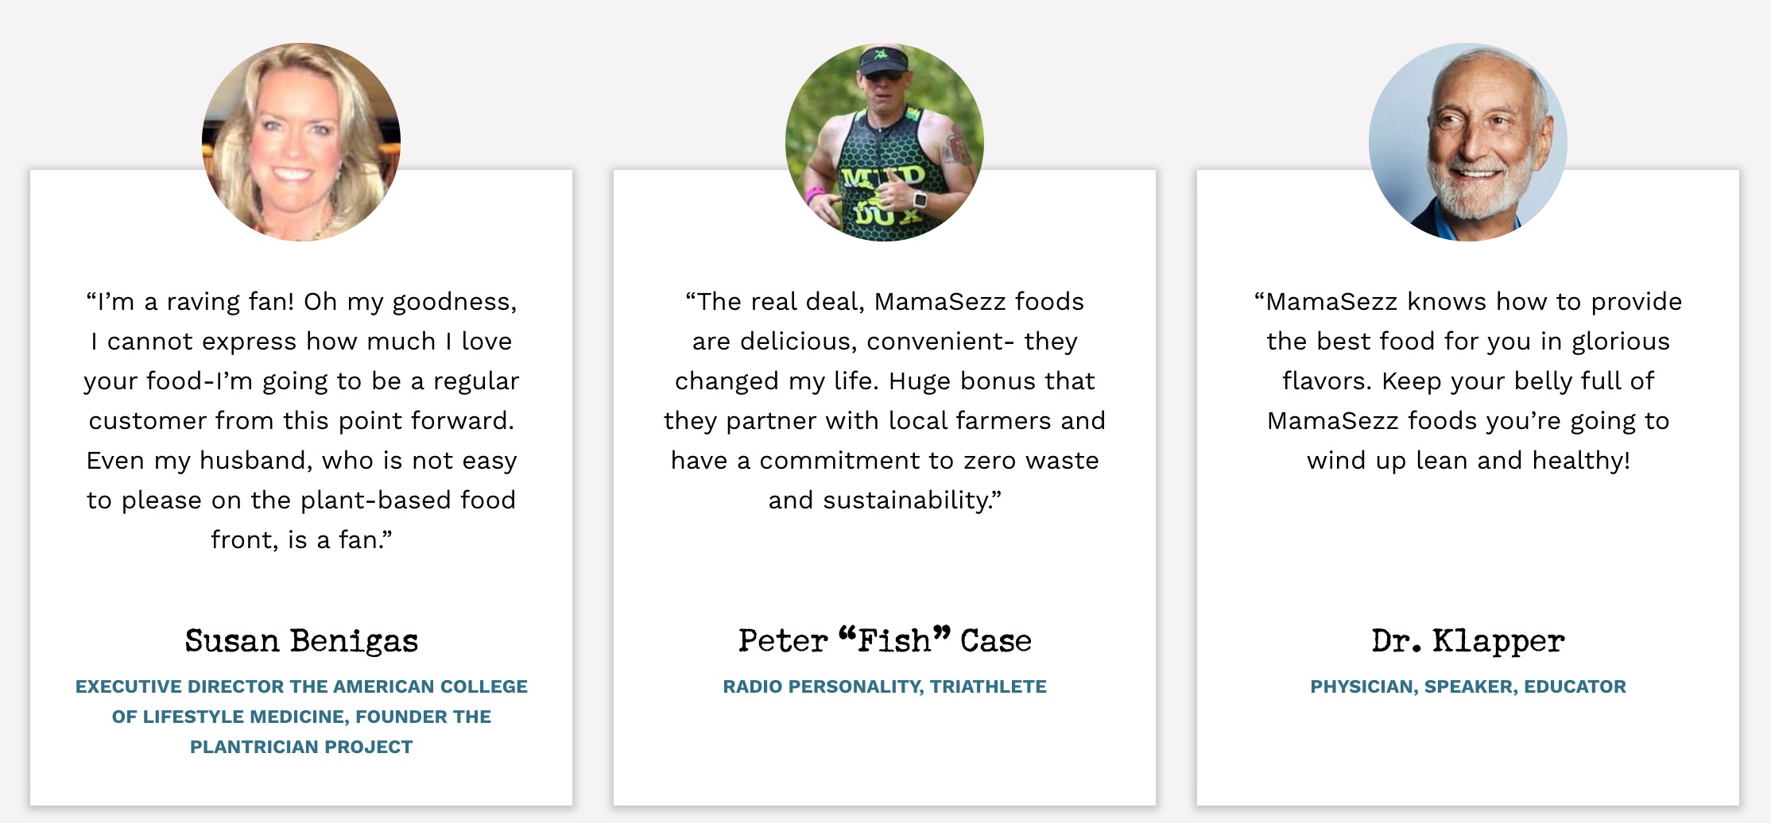Click the "The real deal" testimonial quote
The width and height of the screenshot is (1771, 823).
tap(885, 400)
